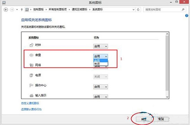Viewport: 190px width, 125px height.
Task: Click the list scrollbar down arrow
Action: click(167, 97)
